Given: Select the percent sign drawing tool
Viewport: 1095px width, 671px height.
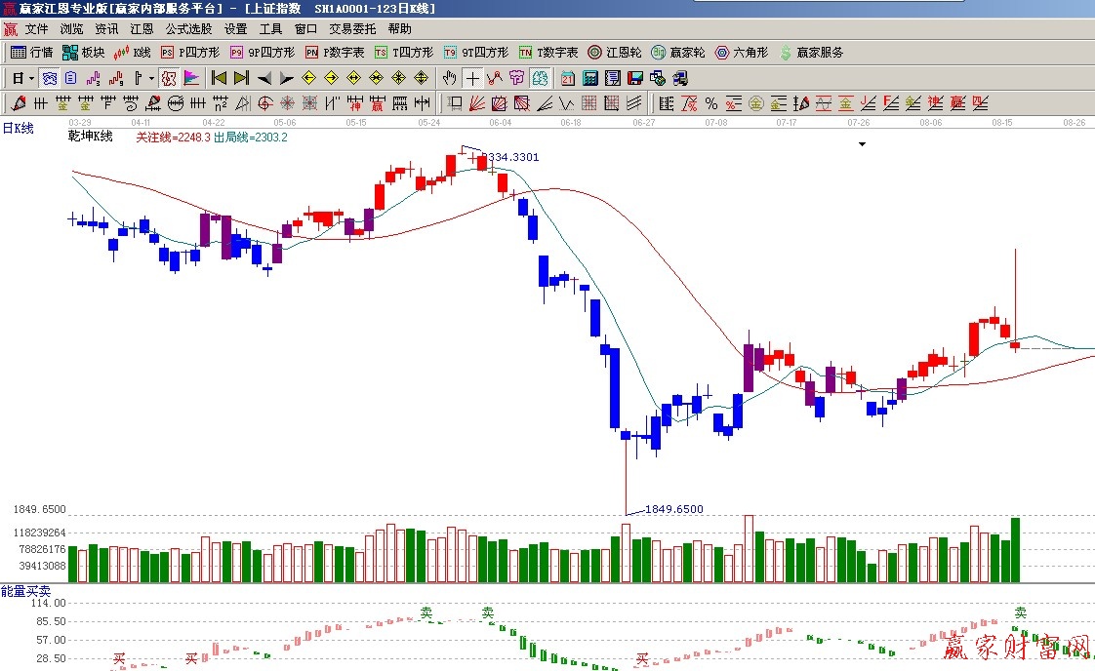Looking at the screenshot, I should point(710,103).
